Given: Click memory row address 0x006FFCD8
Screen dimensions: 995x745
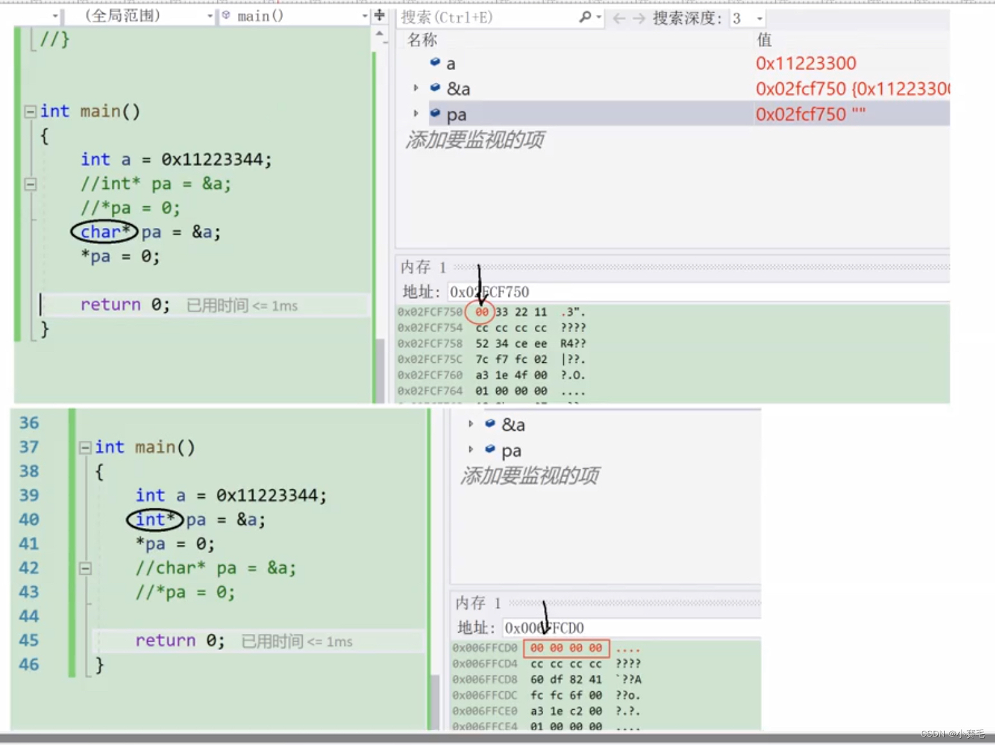Looking at the screenshot, I should [x=485, y=679].
